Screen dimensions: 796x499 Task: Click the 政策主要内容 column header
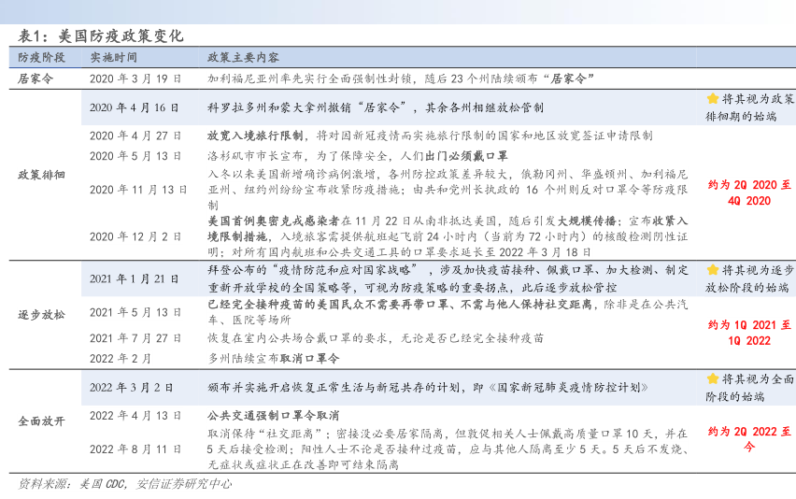pos(244,58)
